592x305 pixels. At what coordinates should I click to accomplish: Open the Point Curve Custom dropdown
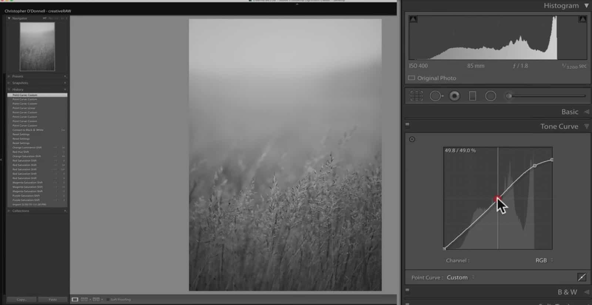[461, 277]
